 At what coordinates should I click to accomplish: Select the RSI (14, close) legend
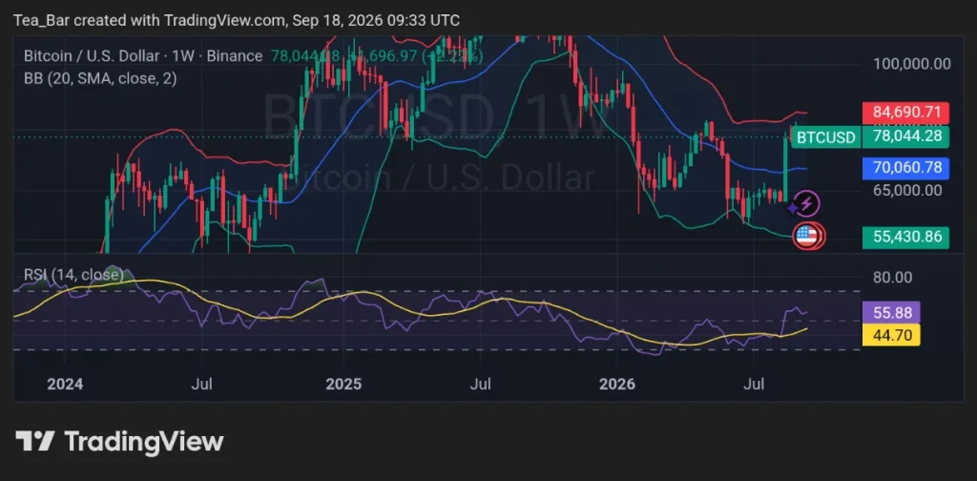click(x=73, y=274)
